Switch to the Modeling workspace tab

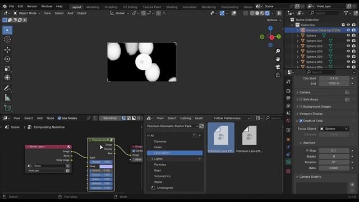[93, 7]
